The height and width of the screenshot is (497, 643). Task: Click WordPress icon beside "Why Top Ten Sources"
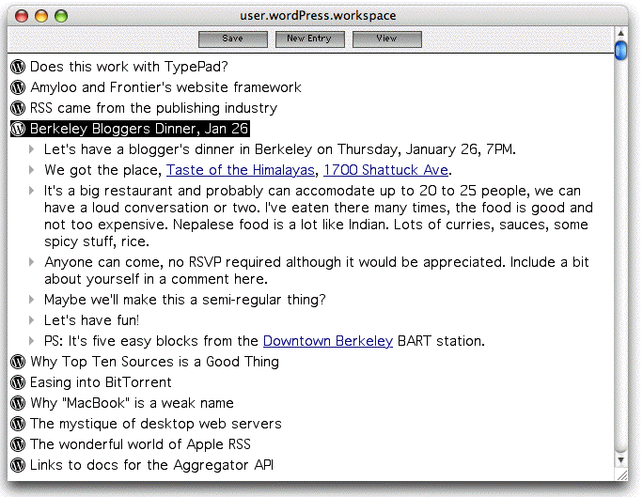[18, 362]
